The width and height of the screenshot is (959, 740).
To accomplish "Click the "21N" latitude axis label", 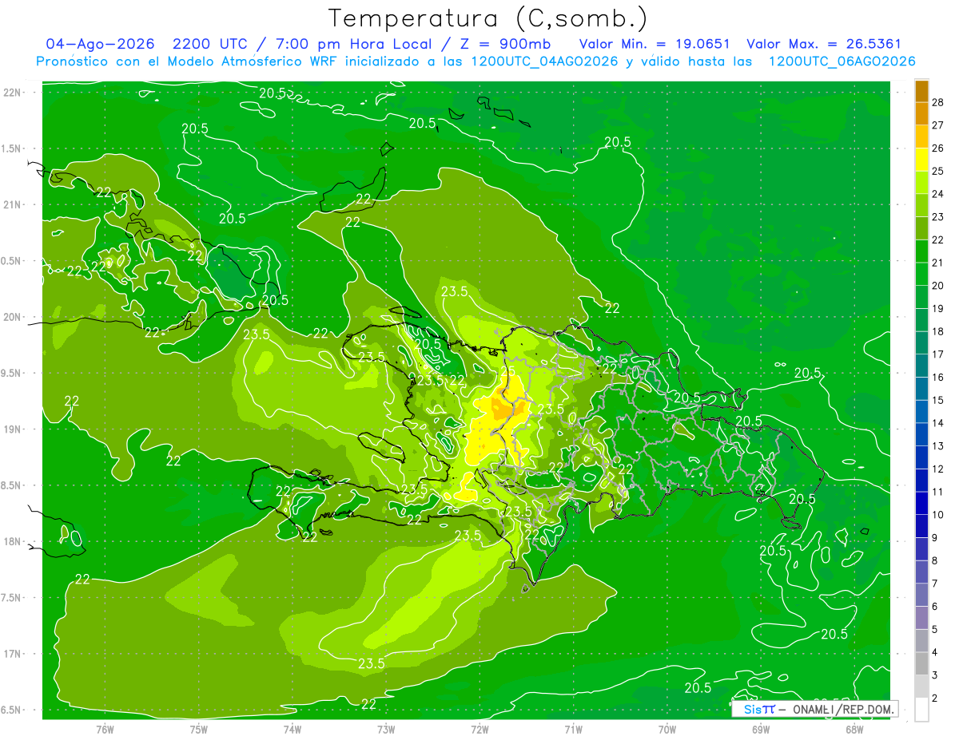I will pyautogui.click(x=13, y=204).
